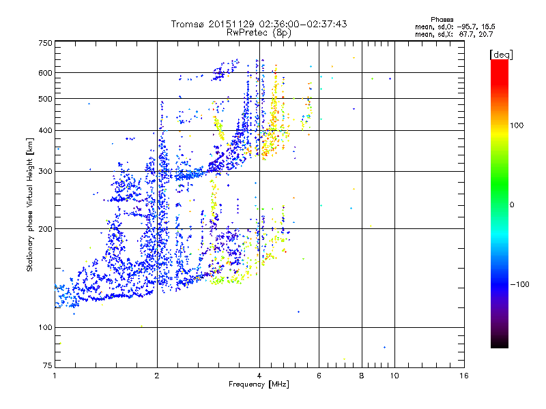Click the 'Frequency [MHz]' axis title
This screenshot has width=546, height=409.
point(259,384)
